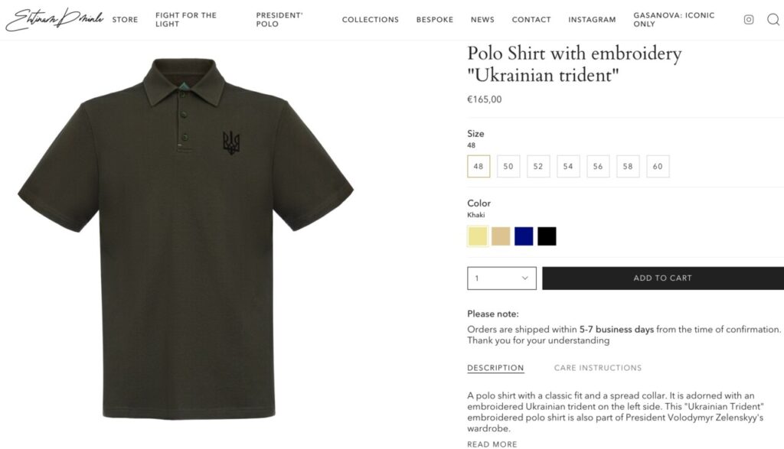Open the search magnifier icon
784x449 pixels.
(773, 19)
